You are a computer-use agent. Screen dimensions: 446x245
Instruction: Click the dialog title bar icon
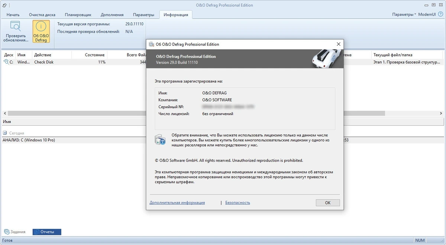(x=151, y=44)
